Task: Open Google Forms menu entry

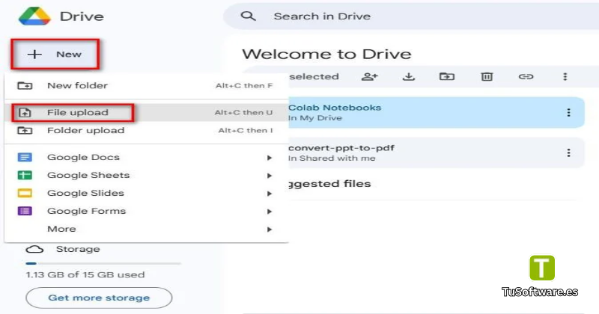Action: point(146,211)
